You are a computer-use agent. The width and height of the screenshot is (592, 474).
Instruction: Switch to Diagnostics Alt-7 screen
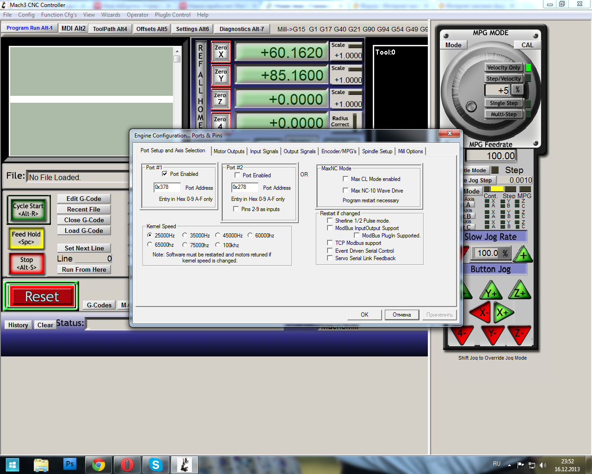(x=242, y=29)
